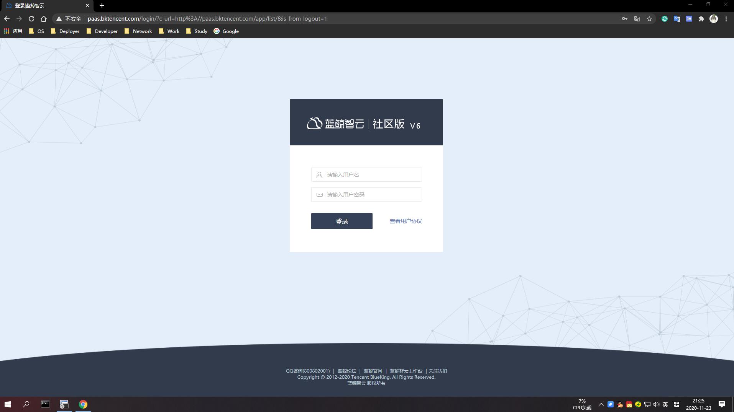The height and width of the screenshot is (412, 734).
Task: Open the taskbar clock showing 21:25
Action: (698, 404)
